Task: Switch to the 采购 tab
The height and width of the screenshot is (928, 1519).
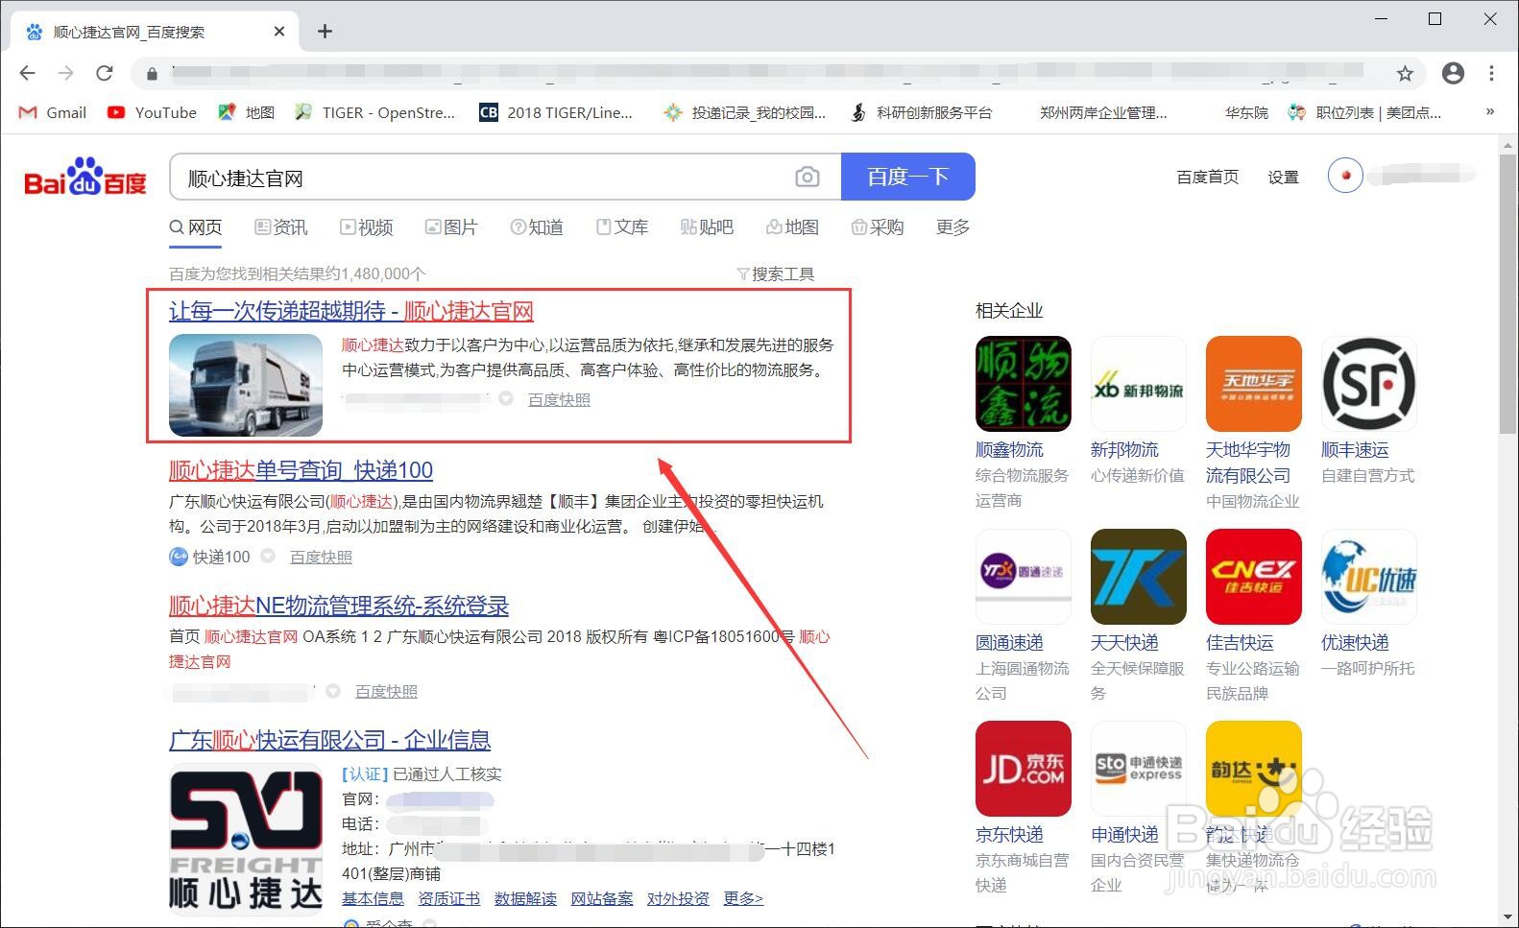Action: (x=878, y=227)
